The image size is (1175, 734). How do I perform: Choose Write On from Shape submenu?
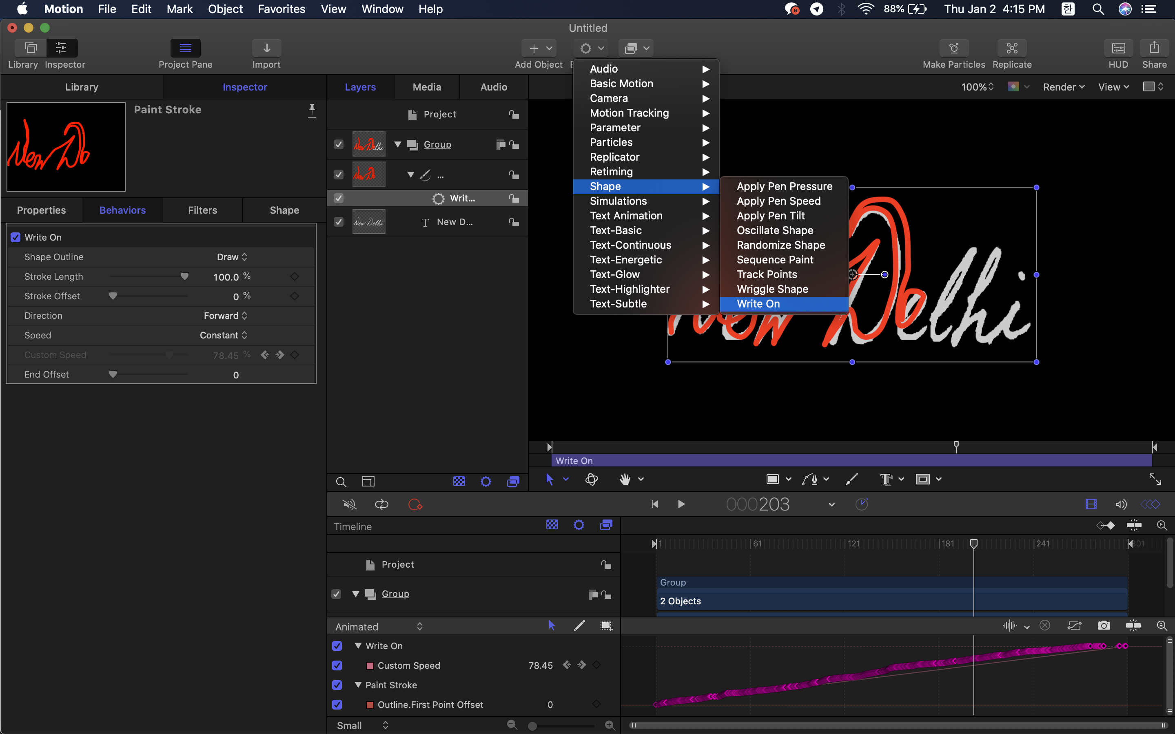point(758,304)
